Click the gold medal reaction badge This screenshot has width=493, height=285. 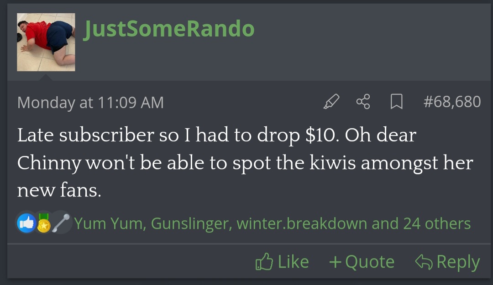point(44,223)
